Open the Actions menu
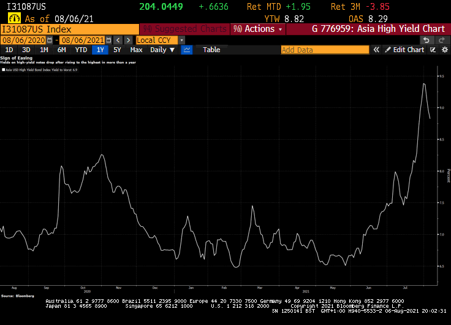Image resolution: width=451 pixels, height=325 pixels. coord(258,29)
